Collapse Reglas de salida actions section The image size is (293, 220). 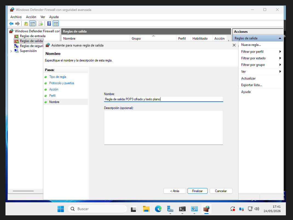280,38
